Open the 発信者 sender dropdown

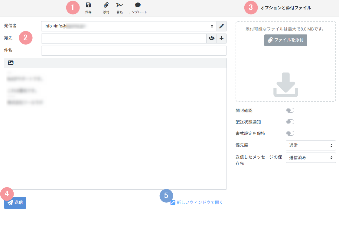(x=129, y=26)
